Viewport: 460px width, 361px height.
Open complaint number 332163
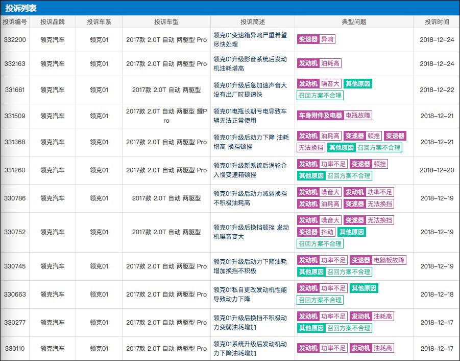[x=15, y=64]
